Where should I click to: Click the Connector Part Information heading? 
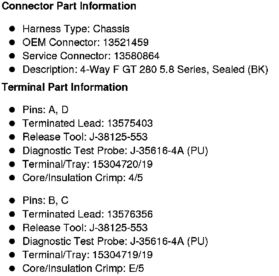pyautogui.click(x=69, y=7)
